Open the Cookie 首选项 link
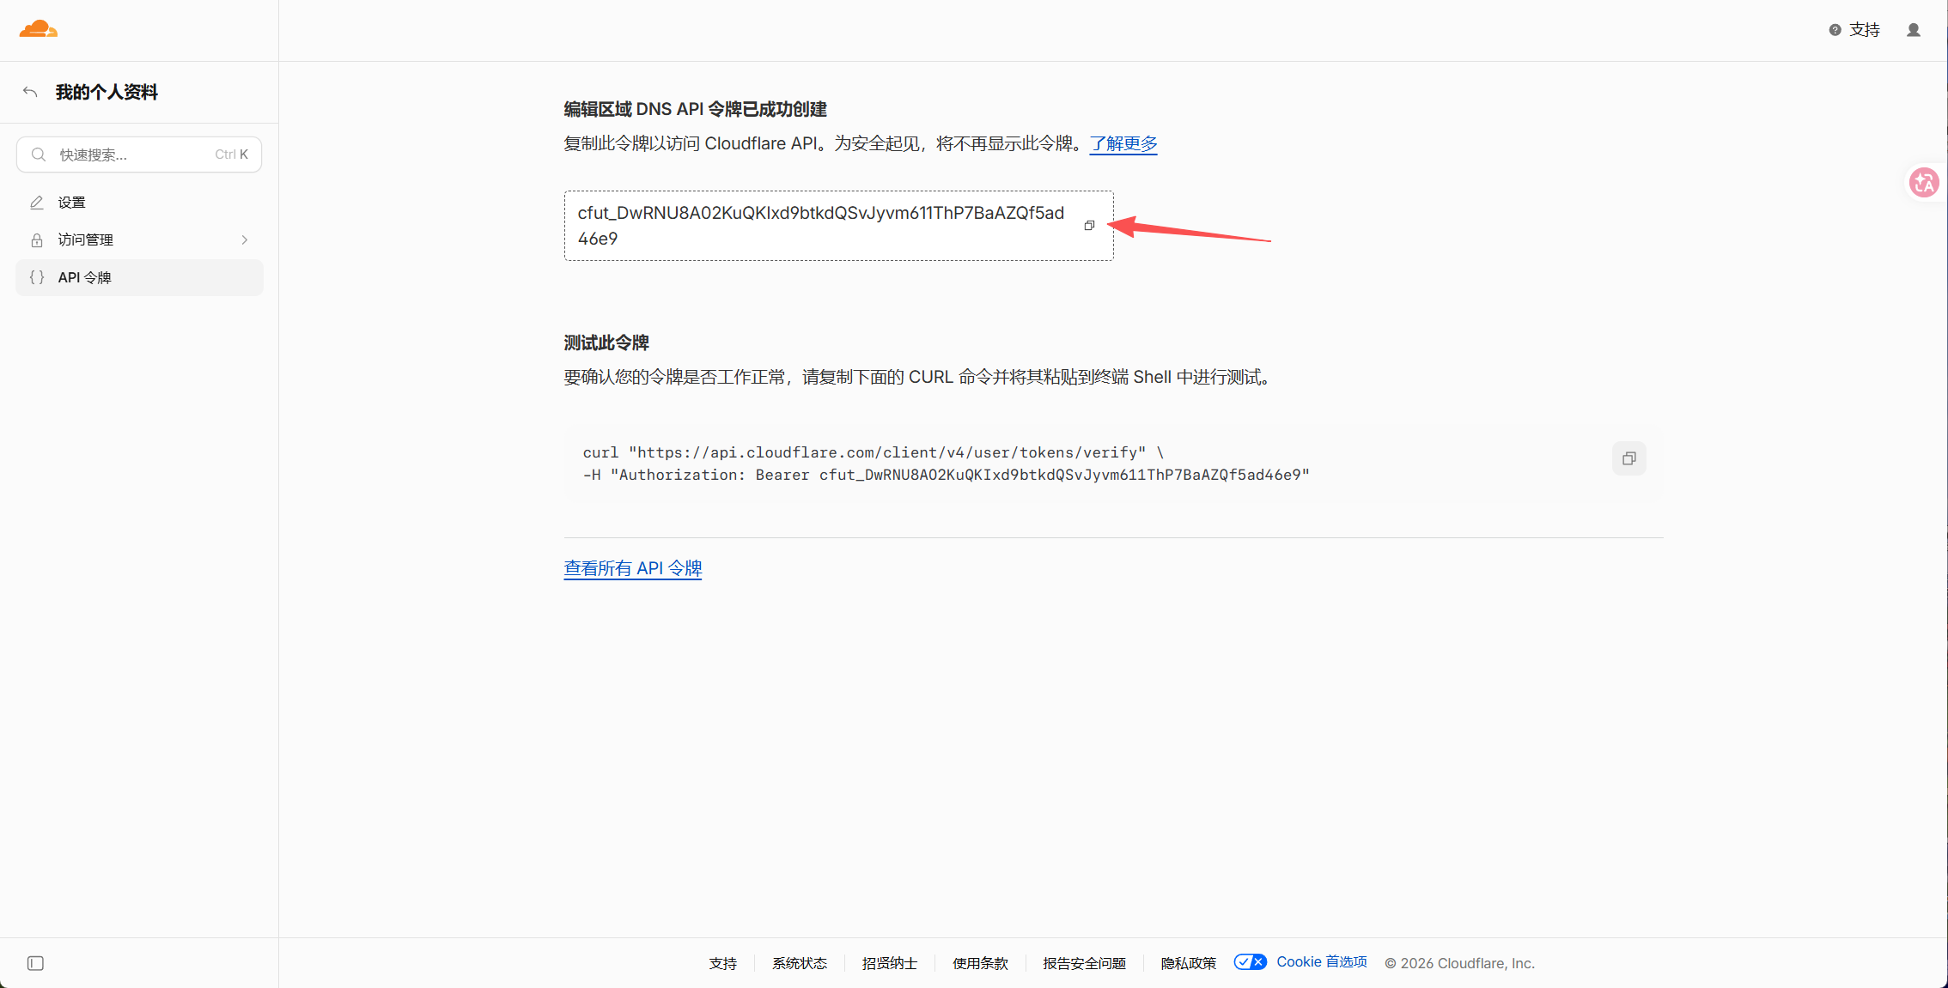The height and width of the screenshot is (988, 1948). 1322,962
